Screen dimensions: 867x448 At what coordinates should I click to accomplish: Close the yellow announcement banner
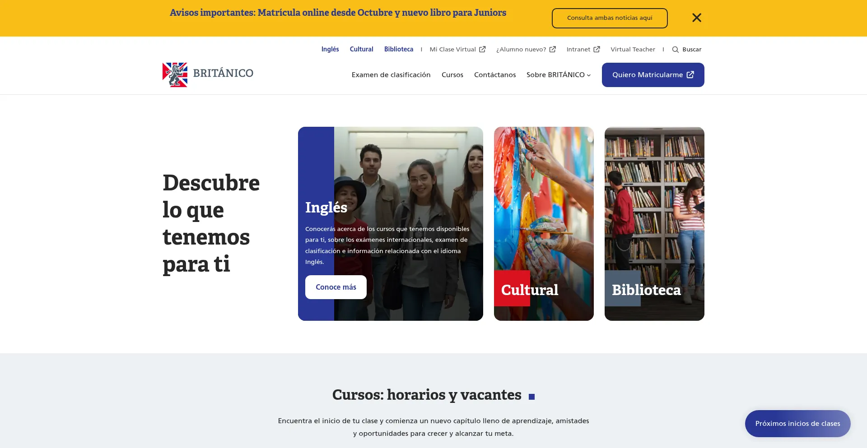[696, 18]
